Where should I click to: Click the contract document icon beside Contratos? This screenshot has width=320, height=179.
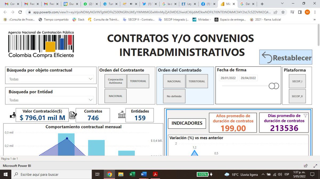[x=73, y=115]
